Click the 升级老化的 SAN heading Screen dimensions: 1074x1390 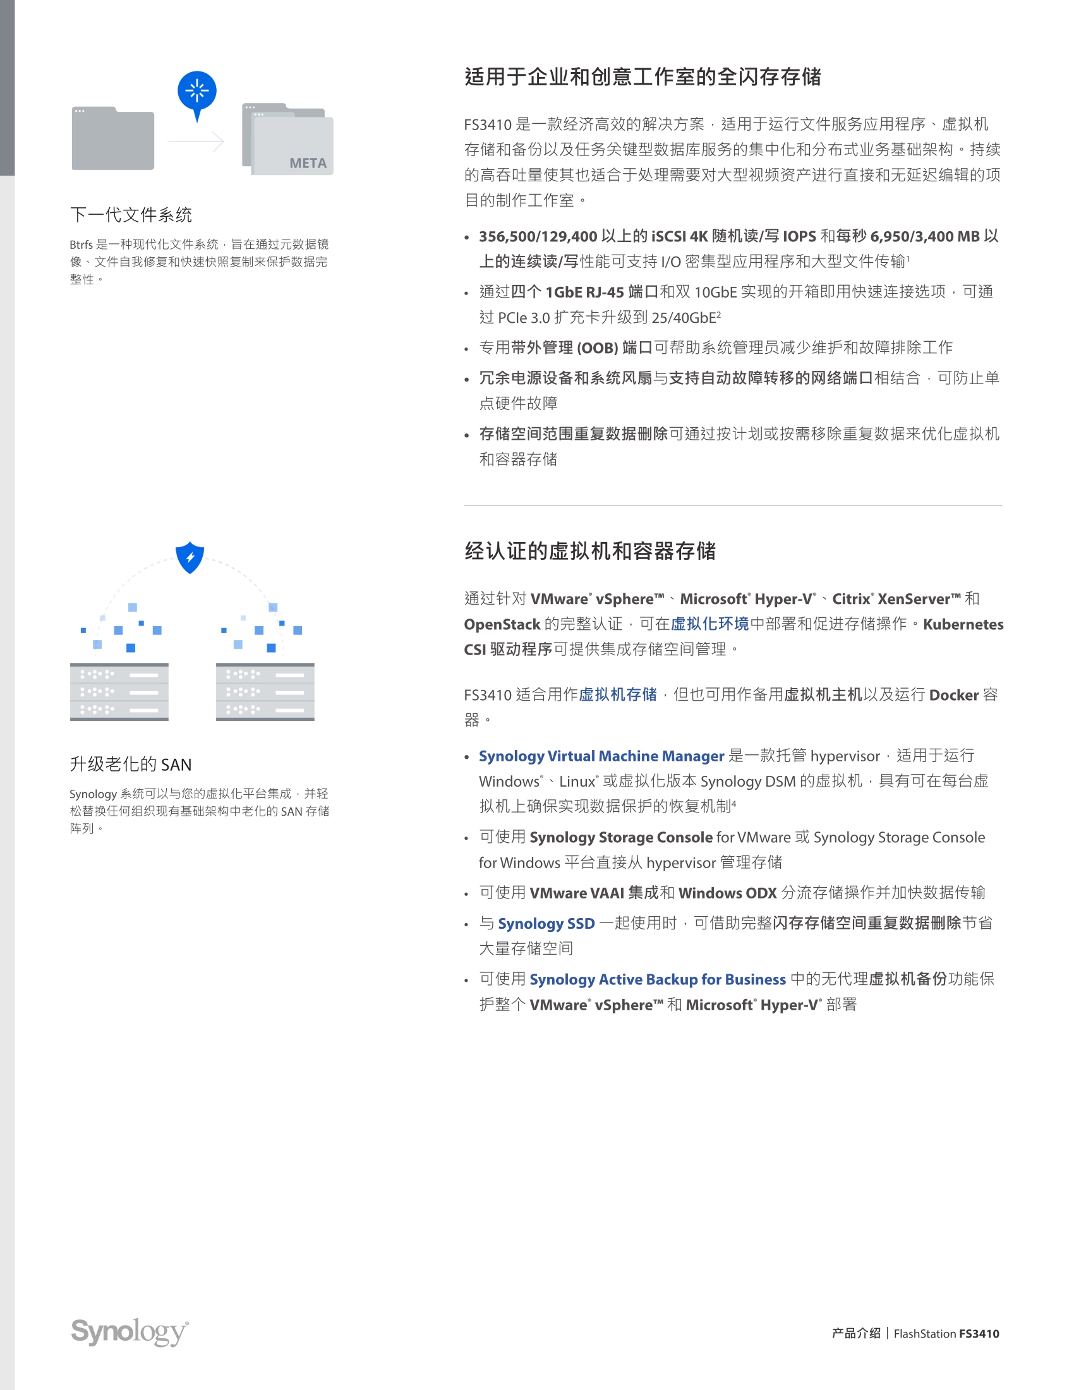pos(130,764)
